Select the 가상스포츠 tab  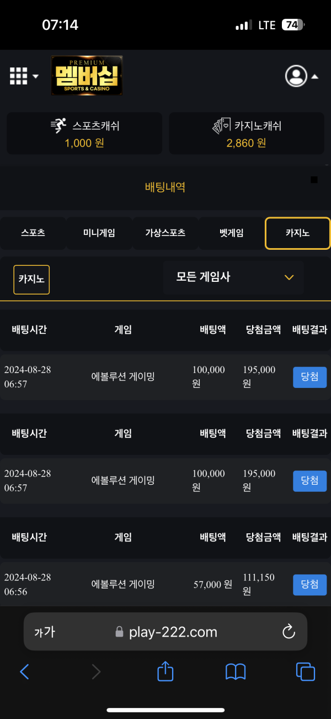point(165,233)
